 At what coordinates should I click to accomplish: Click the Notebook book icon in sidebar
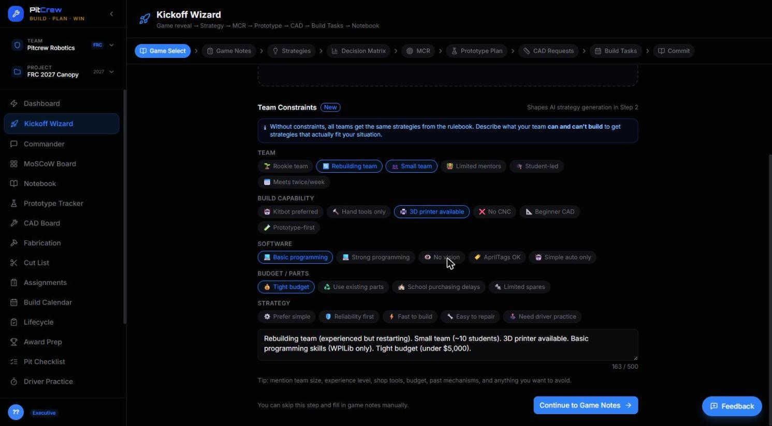coord(14,184)
